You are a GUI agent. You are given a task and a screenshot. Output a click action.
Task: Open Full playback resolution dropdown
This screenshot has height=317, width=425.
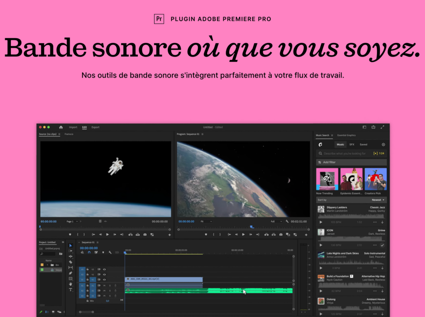(x=276, y=221)
